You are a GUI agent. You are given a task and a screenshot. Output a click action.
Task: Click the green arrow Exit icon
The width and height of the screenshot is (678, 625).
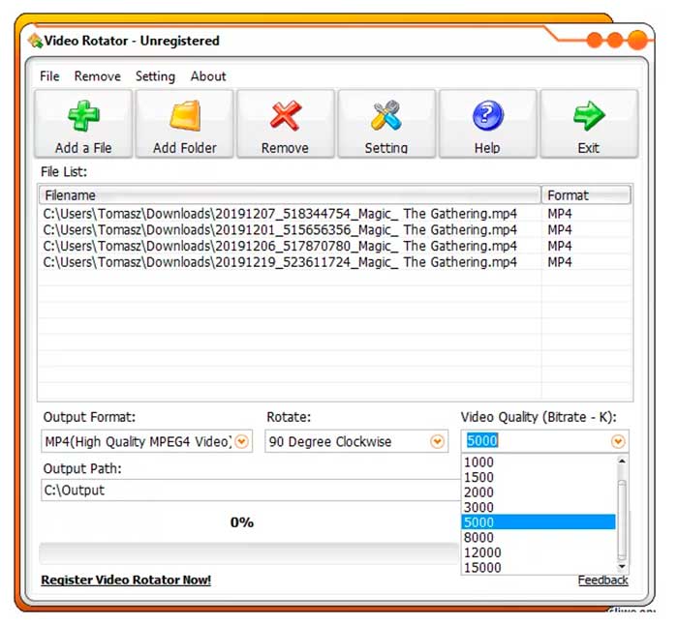(x=588, y=116)
